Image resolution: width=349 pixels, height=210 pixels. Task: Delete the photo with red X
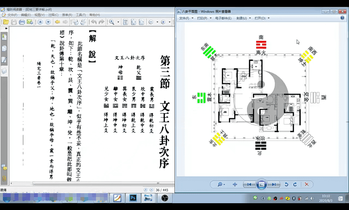(307, 184)
